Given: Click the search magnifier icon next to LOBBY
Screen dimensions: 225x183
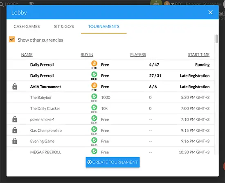Looking at the screenshot, I should coord(2,5).
